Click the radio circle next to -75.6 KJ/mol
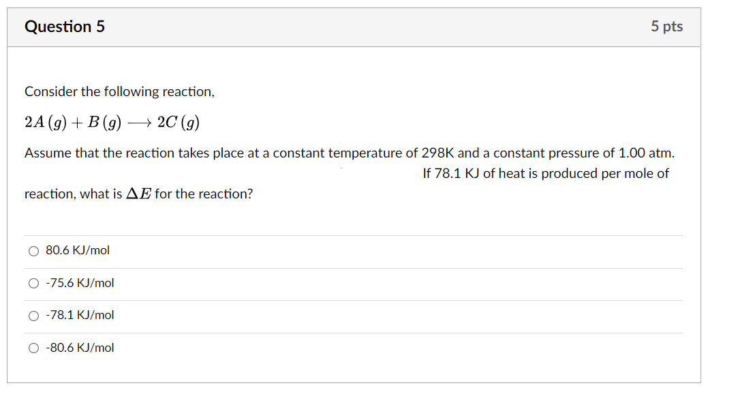The image size is (753, 407). click(33, 283)
